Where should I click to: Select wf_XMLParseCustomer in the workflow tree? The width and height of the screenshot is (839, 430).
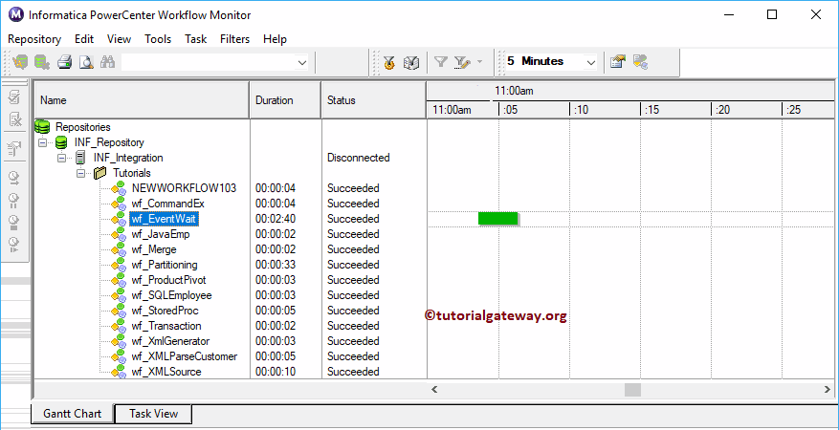(x=184, y=356)
